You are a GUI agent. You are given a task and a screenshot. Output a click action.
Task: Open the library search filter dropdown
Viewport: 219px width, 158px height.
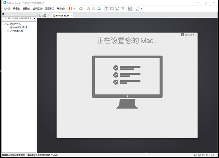(x=34, y=18)
